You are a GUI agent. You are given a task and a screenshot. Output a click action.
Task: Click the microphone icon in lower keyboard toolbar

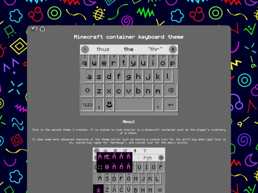(x=135, y=151)
